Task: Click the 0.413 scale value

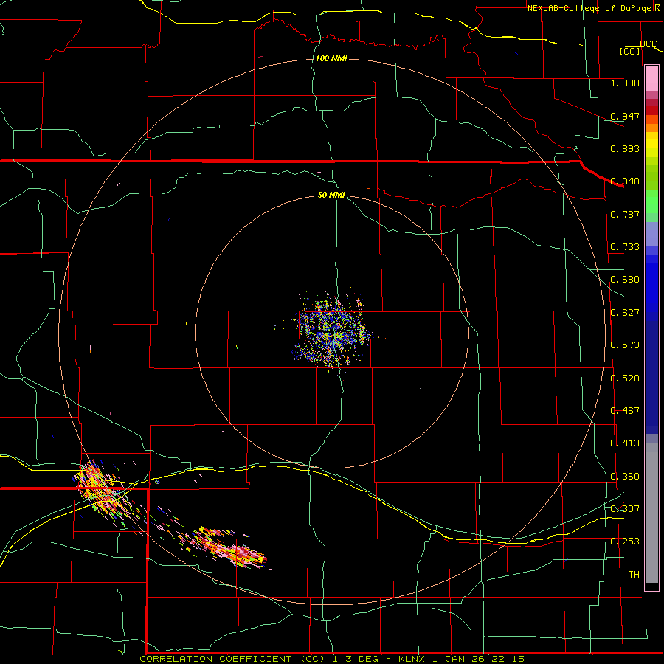Action: 625,443
